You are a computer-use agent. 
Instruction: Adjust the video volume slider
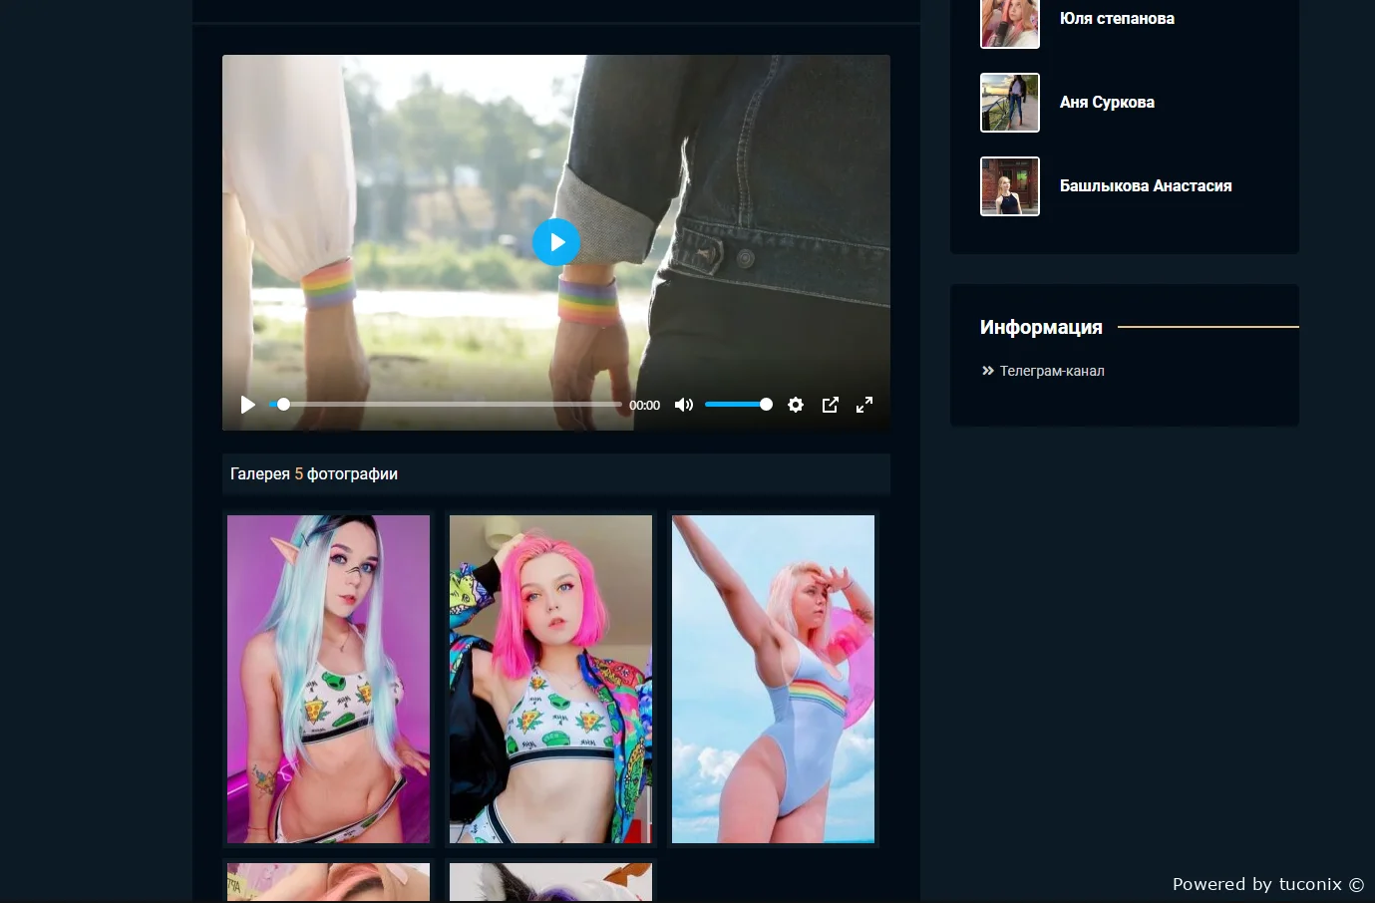coord(738,405)
